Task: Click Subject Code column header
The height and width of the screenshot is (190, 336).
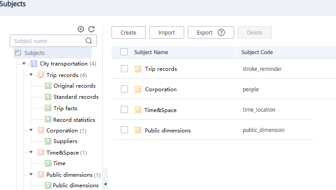Action: (257, 52)
